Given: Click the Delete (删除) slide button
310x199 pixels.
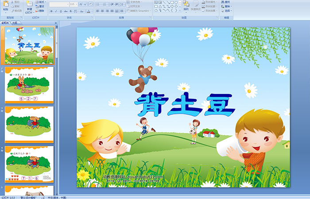Looking at the screenshot, I should pyautogui.click(x=40, y=11).
